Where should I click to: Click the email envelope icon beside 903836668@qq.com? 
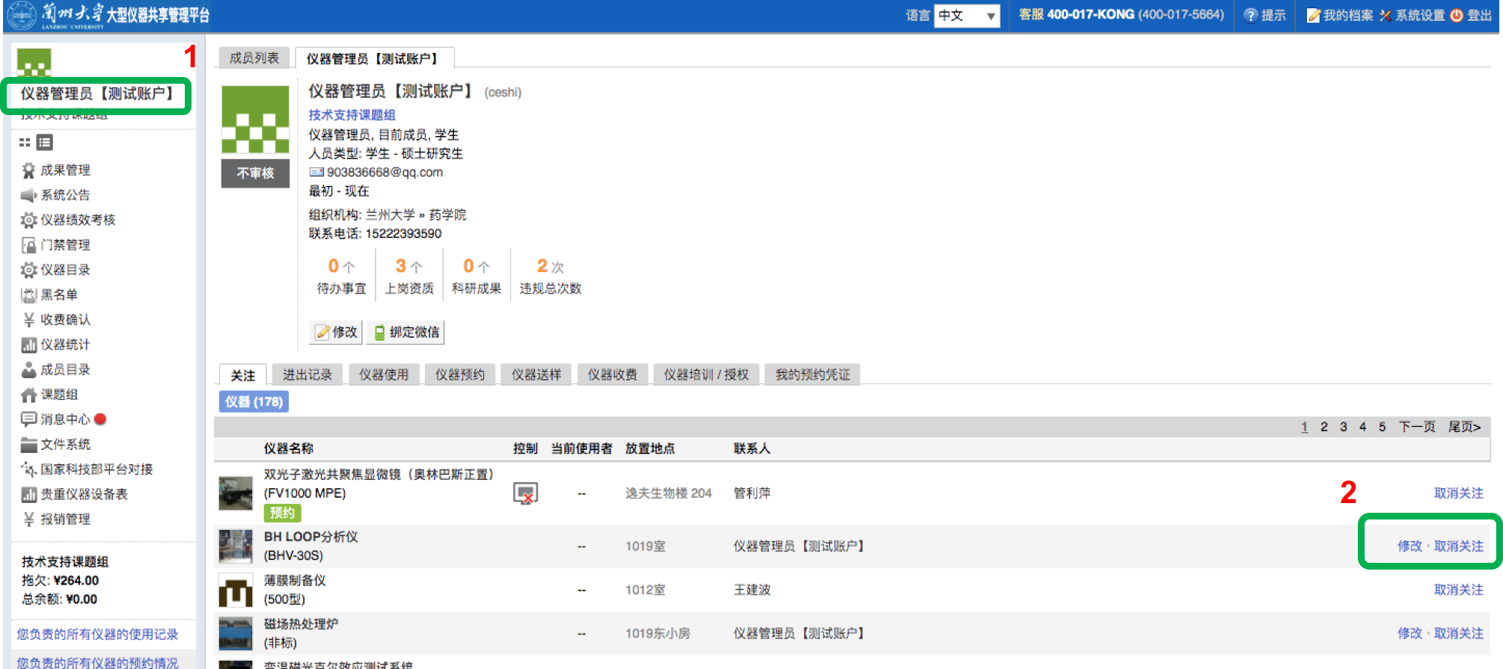click(x=316, y=172)
